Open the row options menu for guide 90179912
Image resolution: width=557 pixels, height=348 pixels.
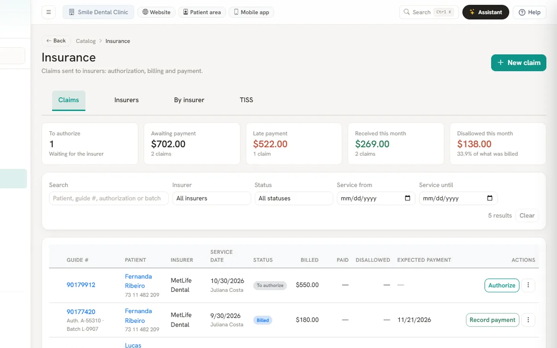pyautogui.click(x=528, y=285)
